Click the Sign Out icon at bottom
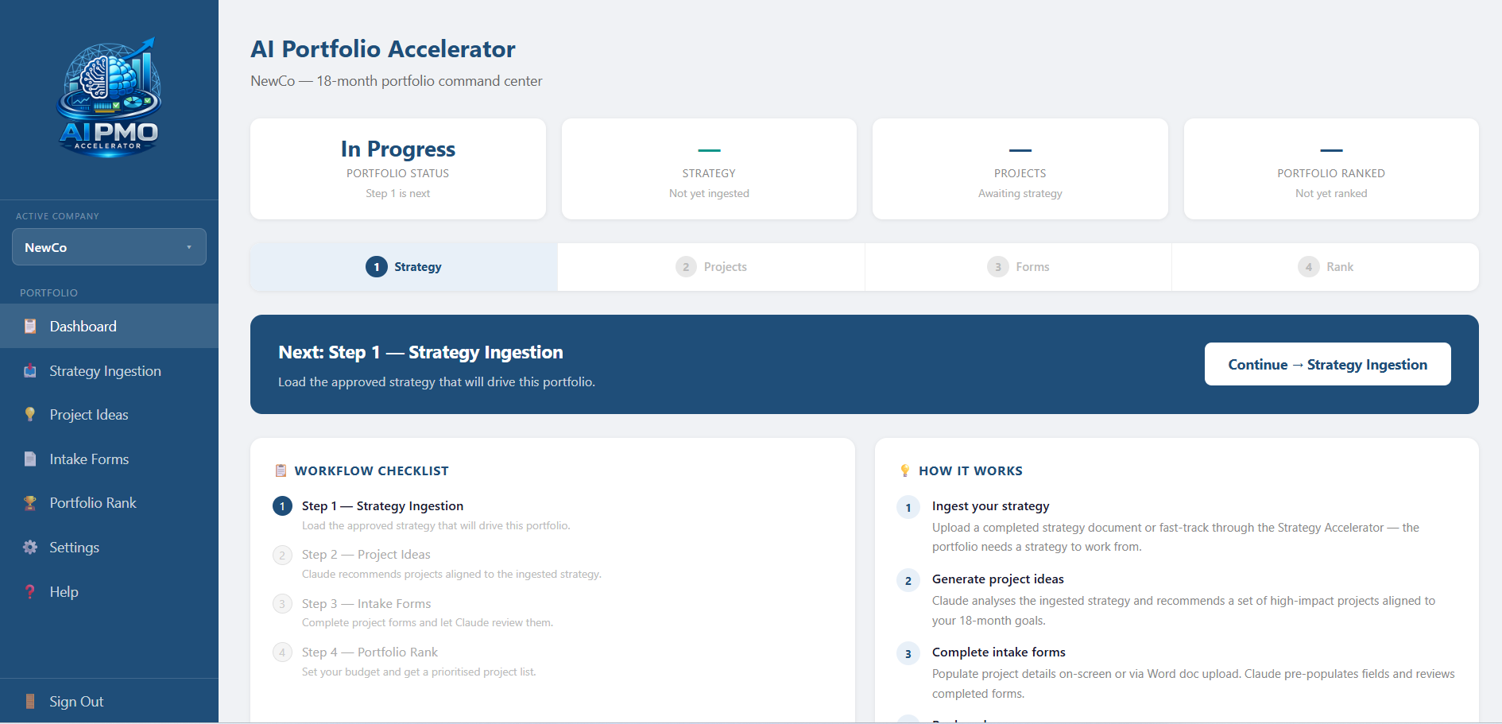 pyautogui.click(x=29, y=701)
